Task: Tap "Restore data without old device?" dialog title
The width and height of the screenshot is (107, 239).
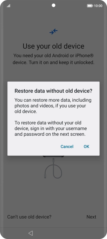Action: tap(53, 91)
